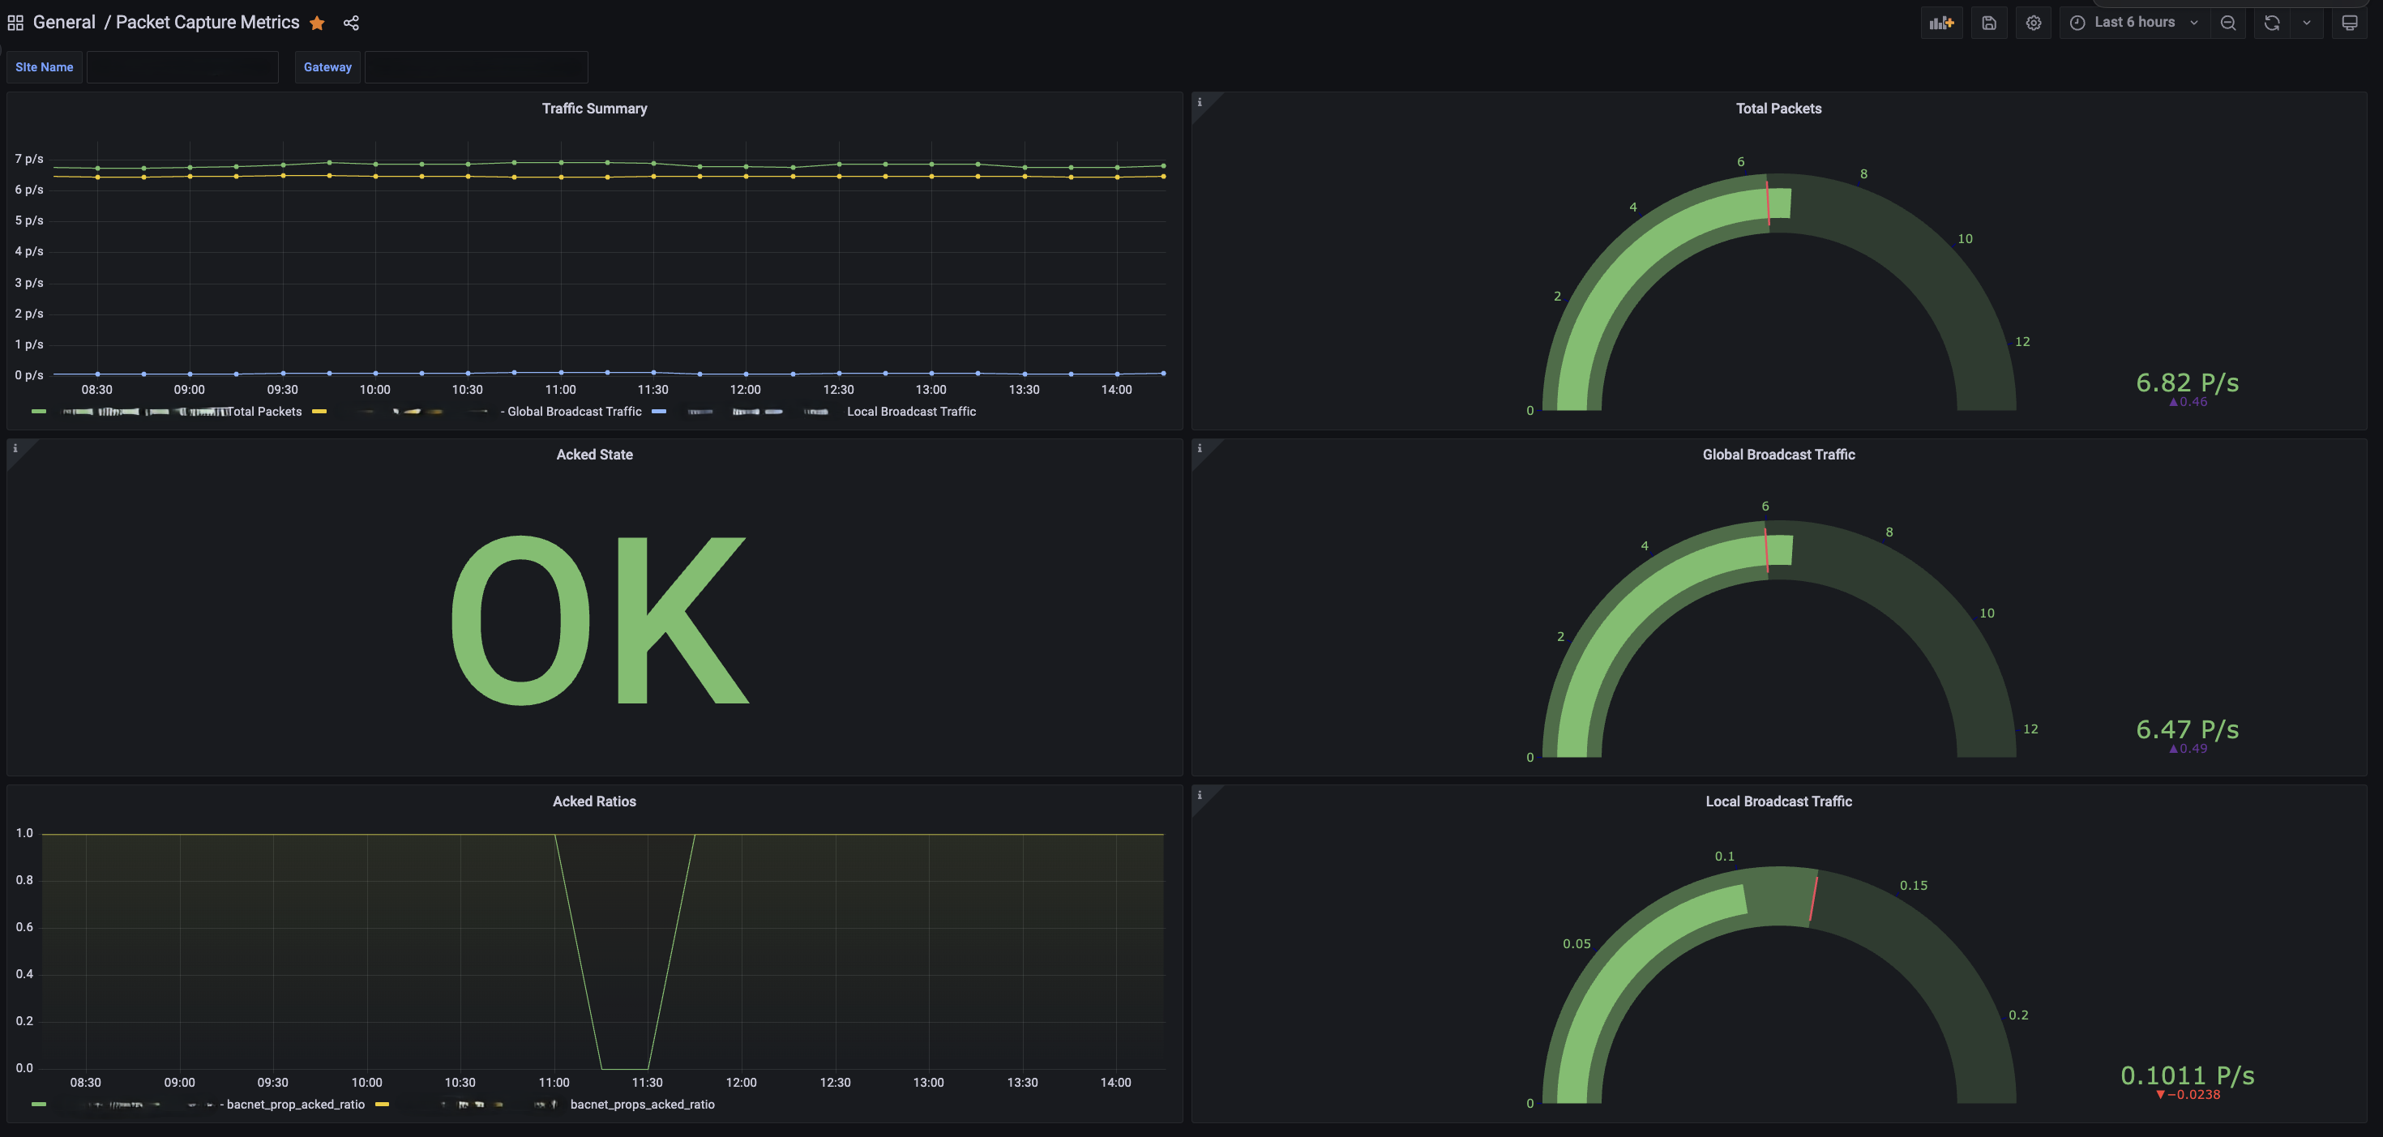Click the Gateway variable field
Screen dimensions: 2383x1137
pos(476,67)
